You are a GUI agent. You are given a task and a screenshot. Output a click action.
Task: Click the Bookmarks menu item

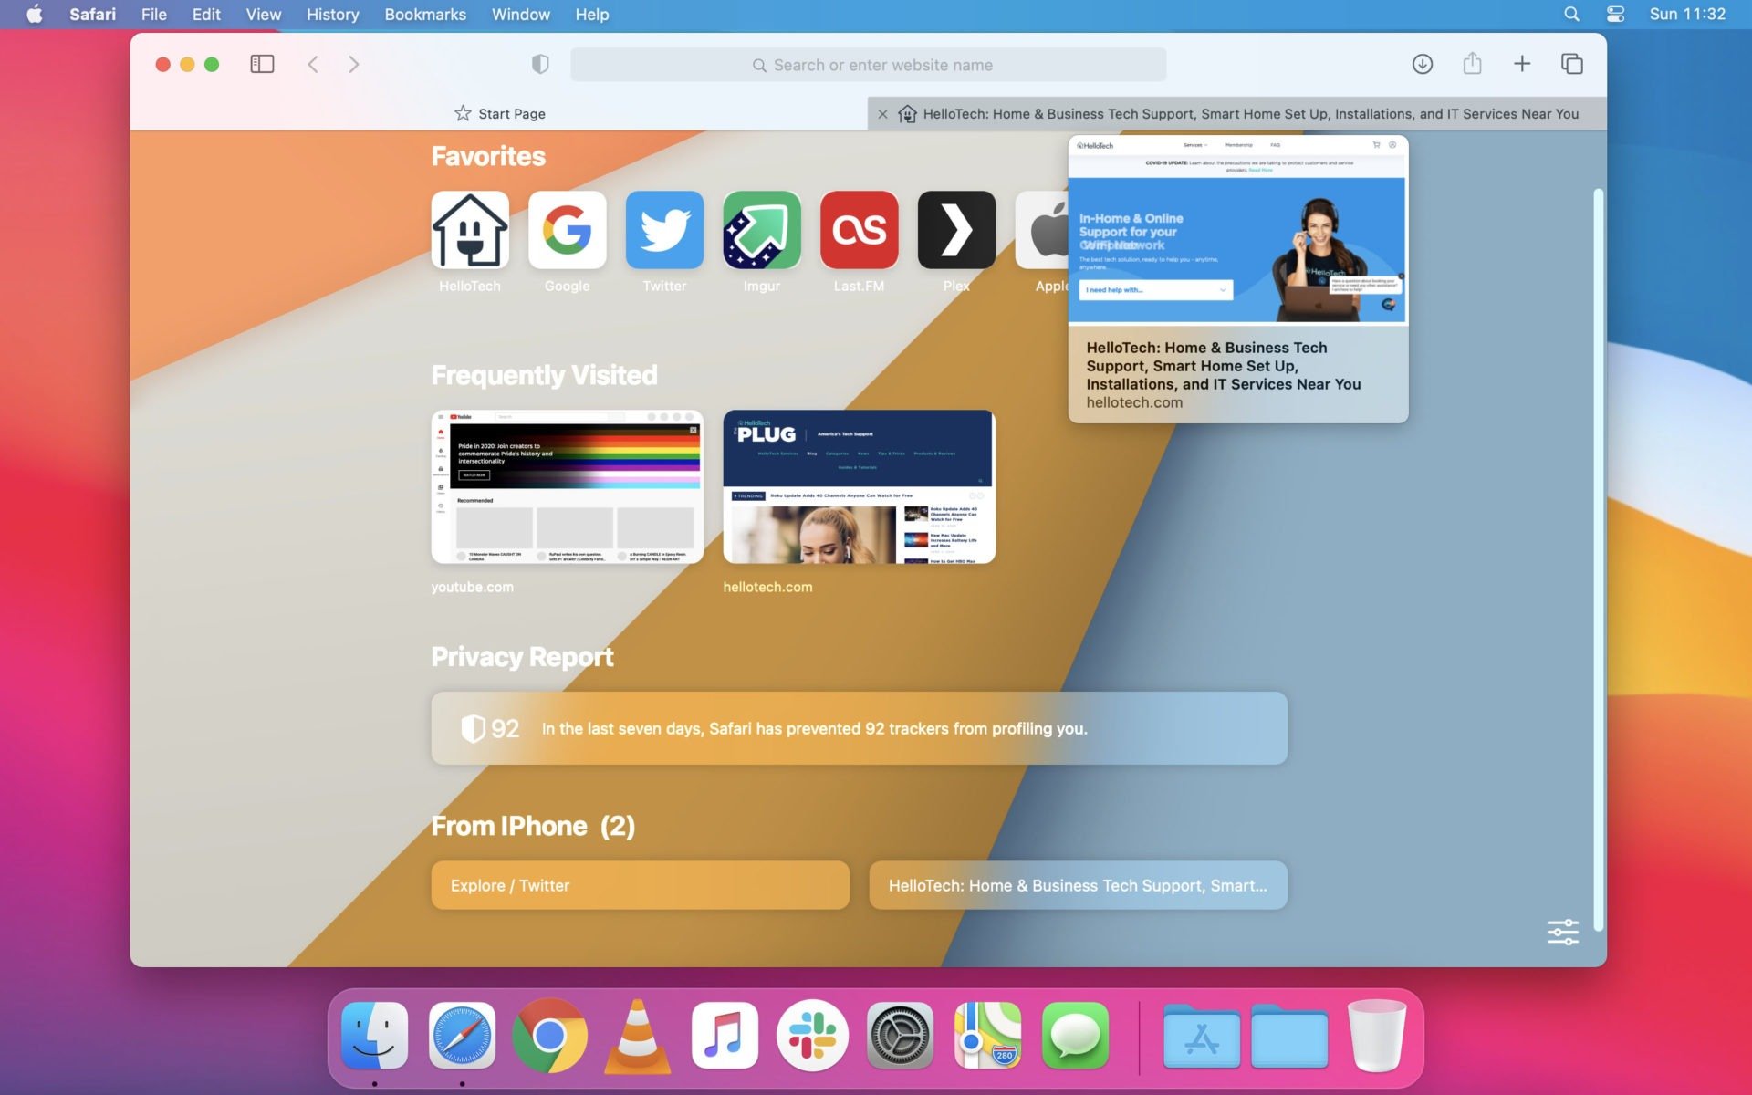tap(425, 14)
